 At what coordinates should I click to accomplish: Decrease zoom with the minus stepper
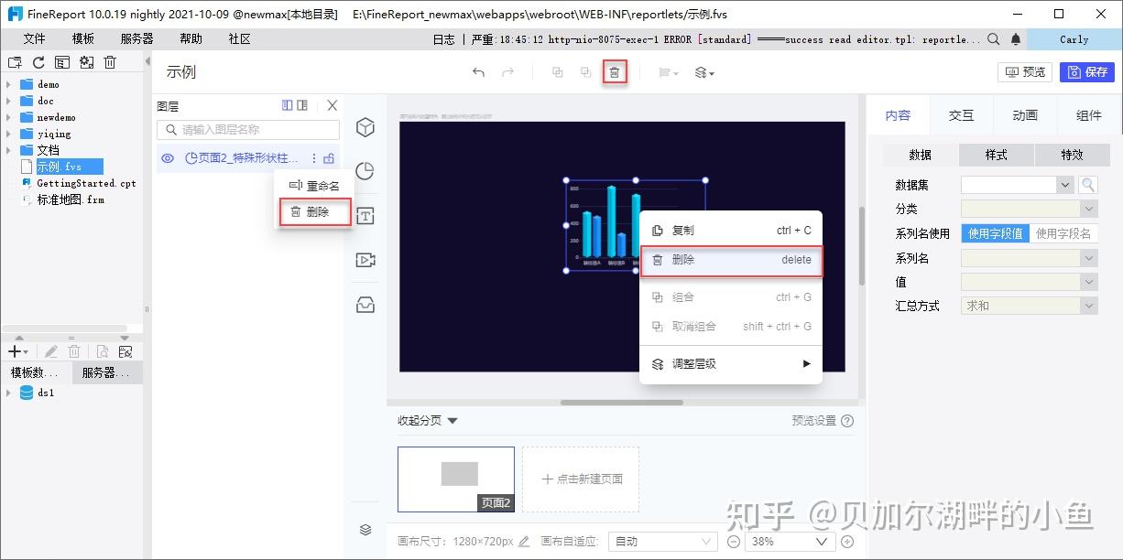(732, 541)
